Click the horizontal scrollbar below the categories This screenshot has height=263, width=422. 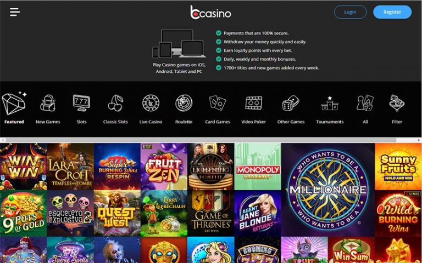[x=201, y=140]
